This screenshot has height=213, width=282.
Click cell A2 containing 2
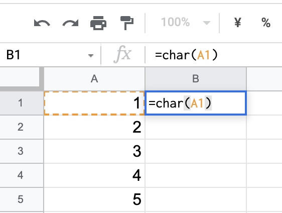coord(94,127)
